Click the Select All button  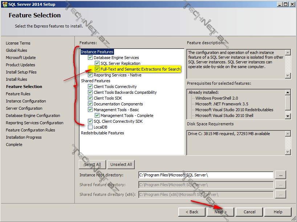(92, 164)
